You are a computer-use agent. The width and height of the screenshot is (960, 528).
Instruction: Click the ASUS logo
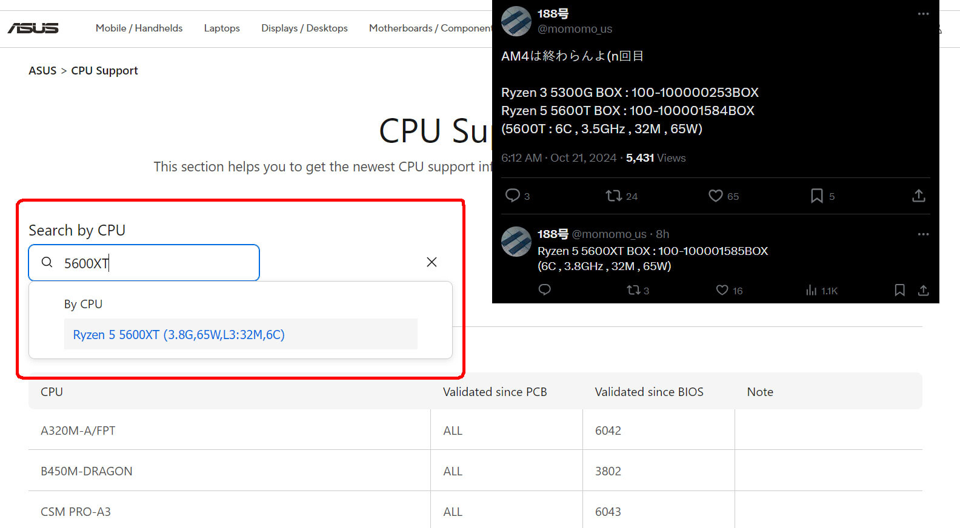click(x=33, y=28)
